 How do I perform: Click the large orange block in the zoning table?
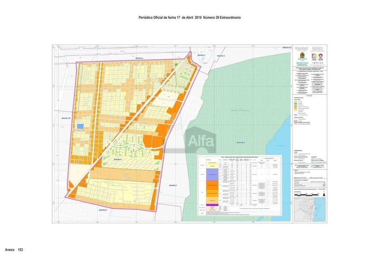click(x=213, y=186)
